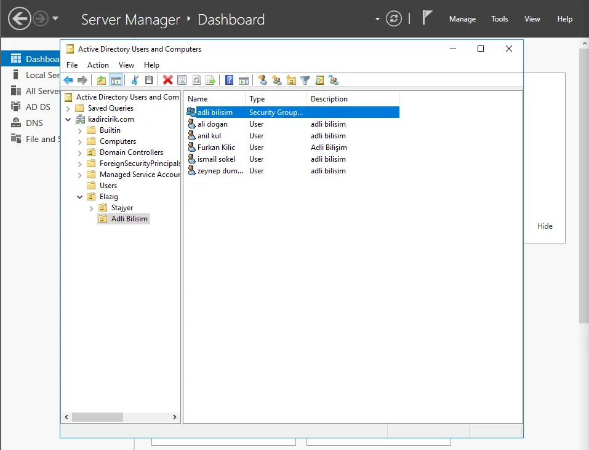The image size is (589, 450).
Task: Click the Add to group icon
Action: pyautogui.click(x=334, y=80)
